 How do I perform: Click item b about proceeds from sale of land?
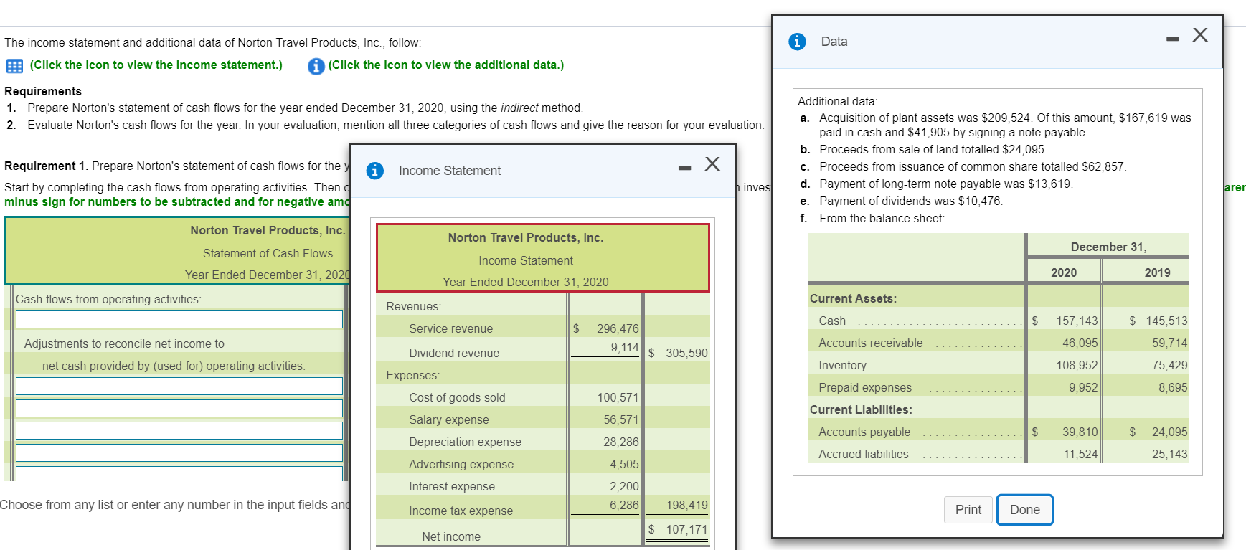pyautogui.click(x=933, y=150)
